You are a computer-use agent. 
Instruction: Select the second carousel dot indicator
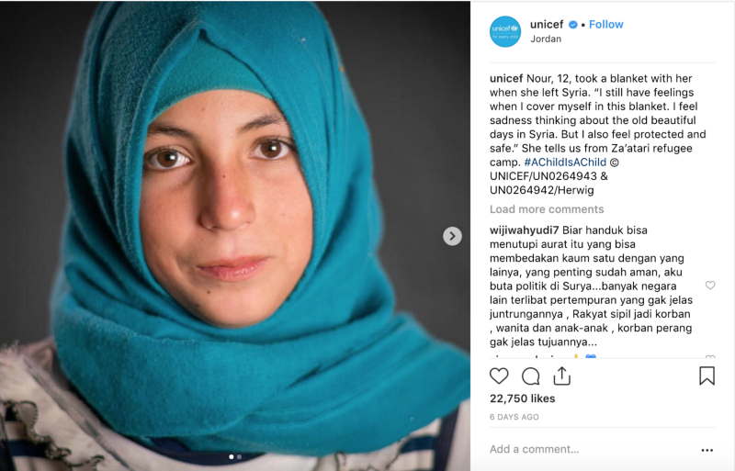click(240, 456)
